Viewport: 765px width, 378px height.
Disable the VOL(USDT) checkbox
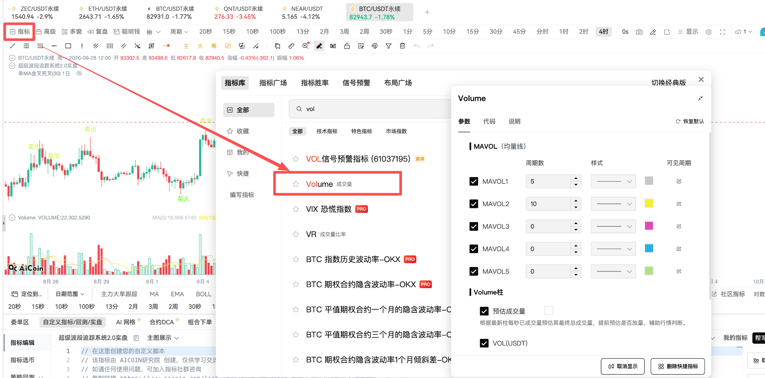[484, 343]
